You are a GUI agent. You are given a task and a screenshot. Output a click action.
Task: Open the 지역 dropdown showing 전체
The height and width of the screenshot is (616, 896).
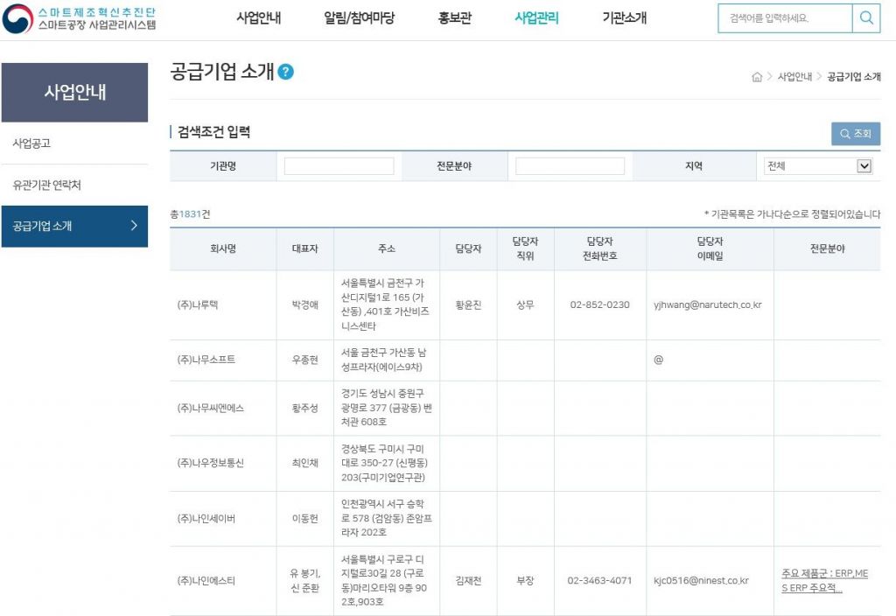[818, 166]
